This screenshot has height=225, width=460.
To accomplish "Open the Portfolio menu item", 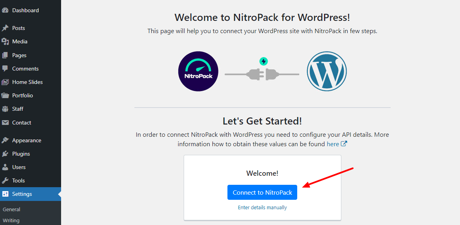I will pos(30,96).
